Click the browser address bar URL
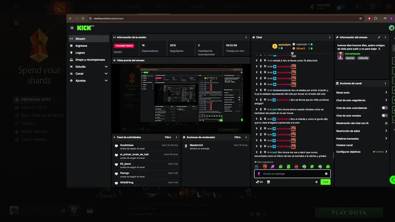 [x=109, y=18]
